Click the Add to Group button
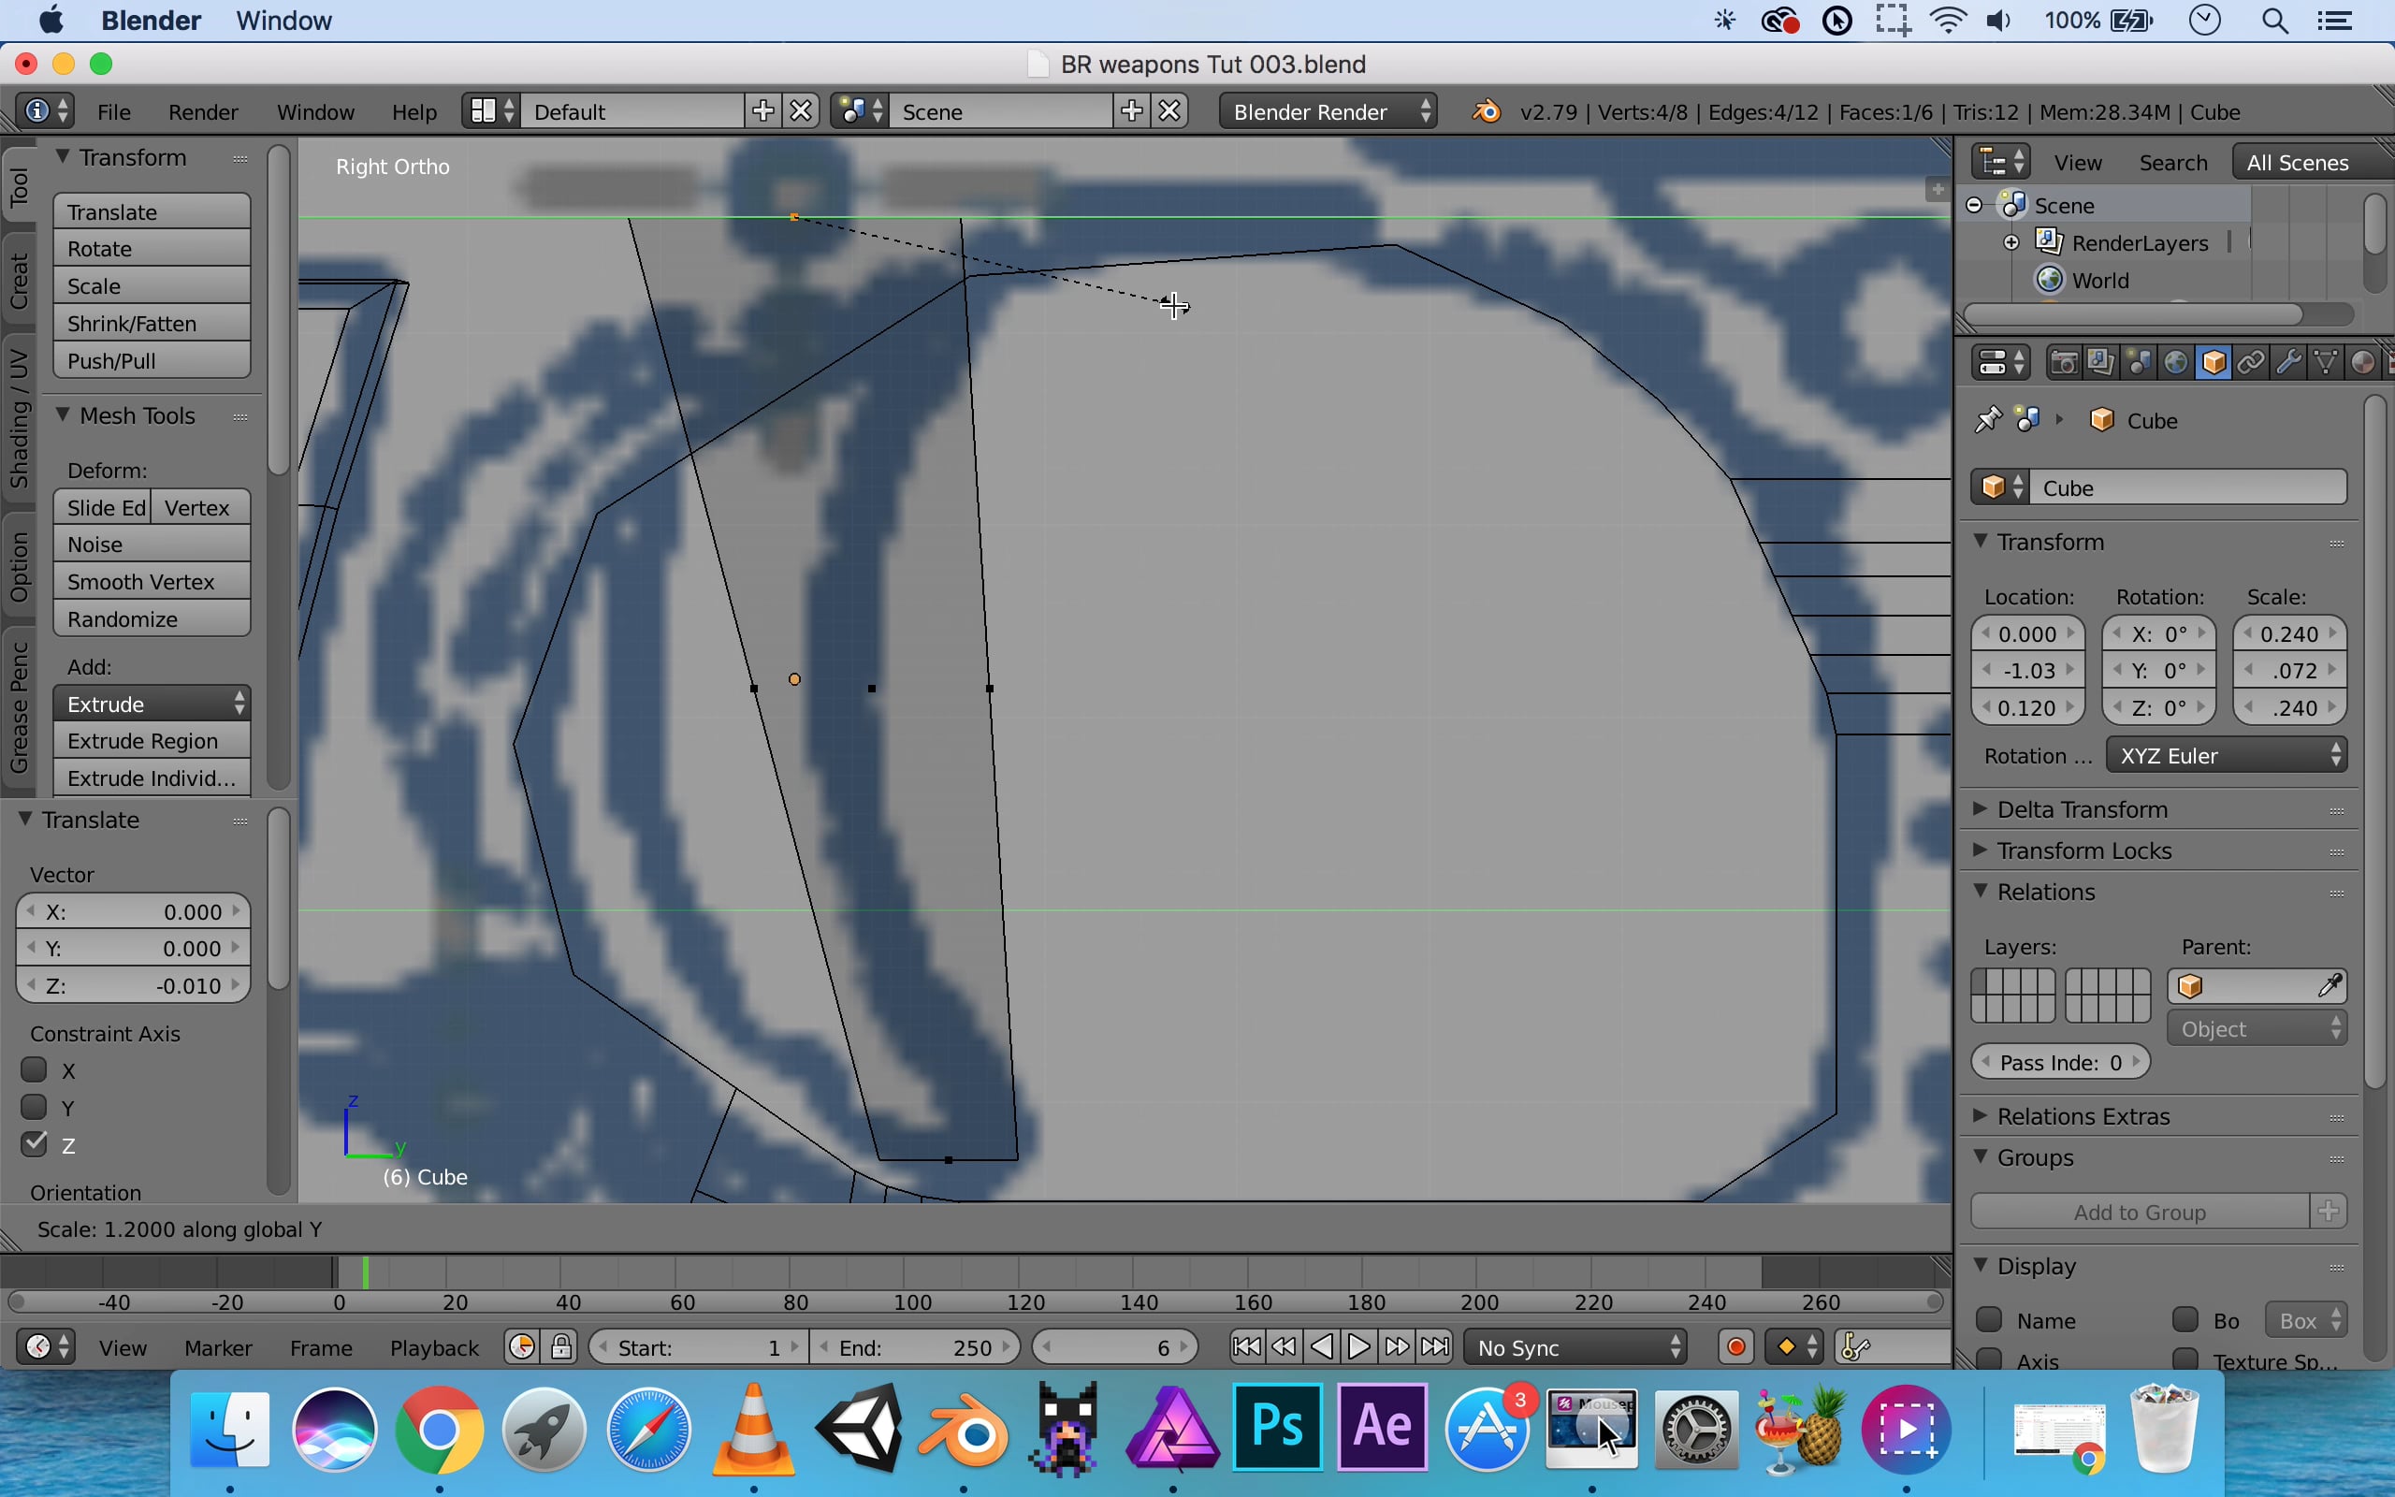 click(2140, 1212)
